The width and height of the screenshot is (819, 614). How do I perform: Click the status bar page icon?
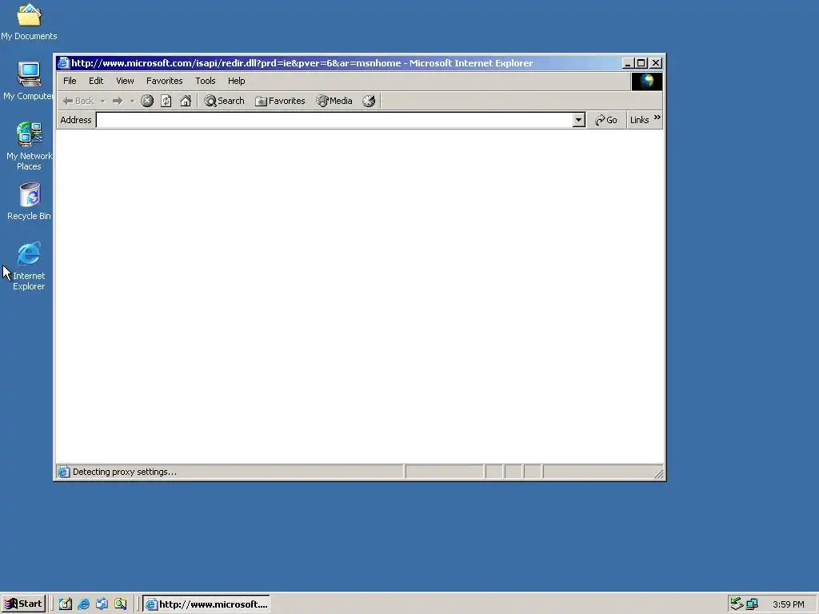(64, 472)
